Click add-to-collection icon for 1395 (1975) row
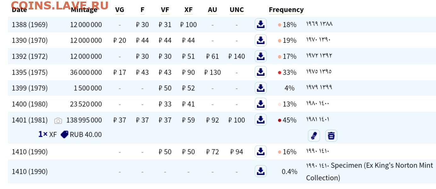The width and height of the screenshot is (436, 189). [x=261, y=72]
